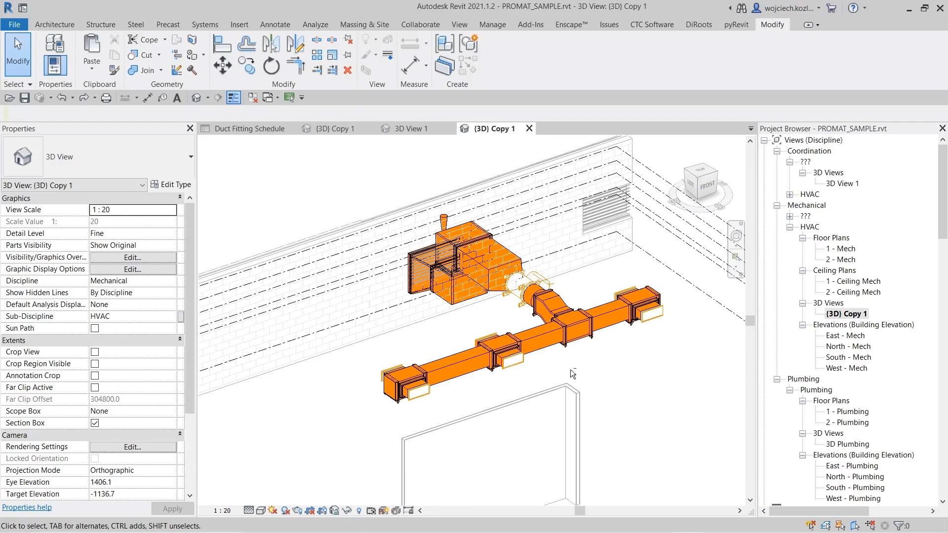This screenshot has width=948, height=533.
Task: Select the {3D} Copy 1 view tab
Action: [494, 128]
